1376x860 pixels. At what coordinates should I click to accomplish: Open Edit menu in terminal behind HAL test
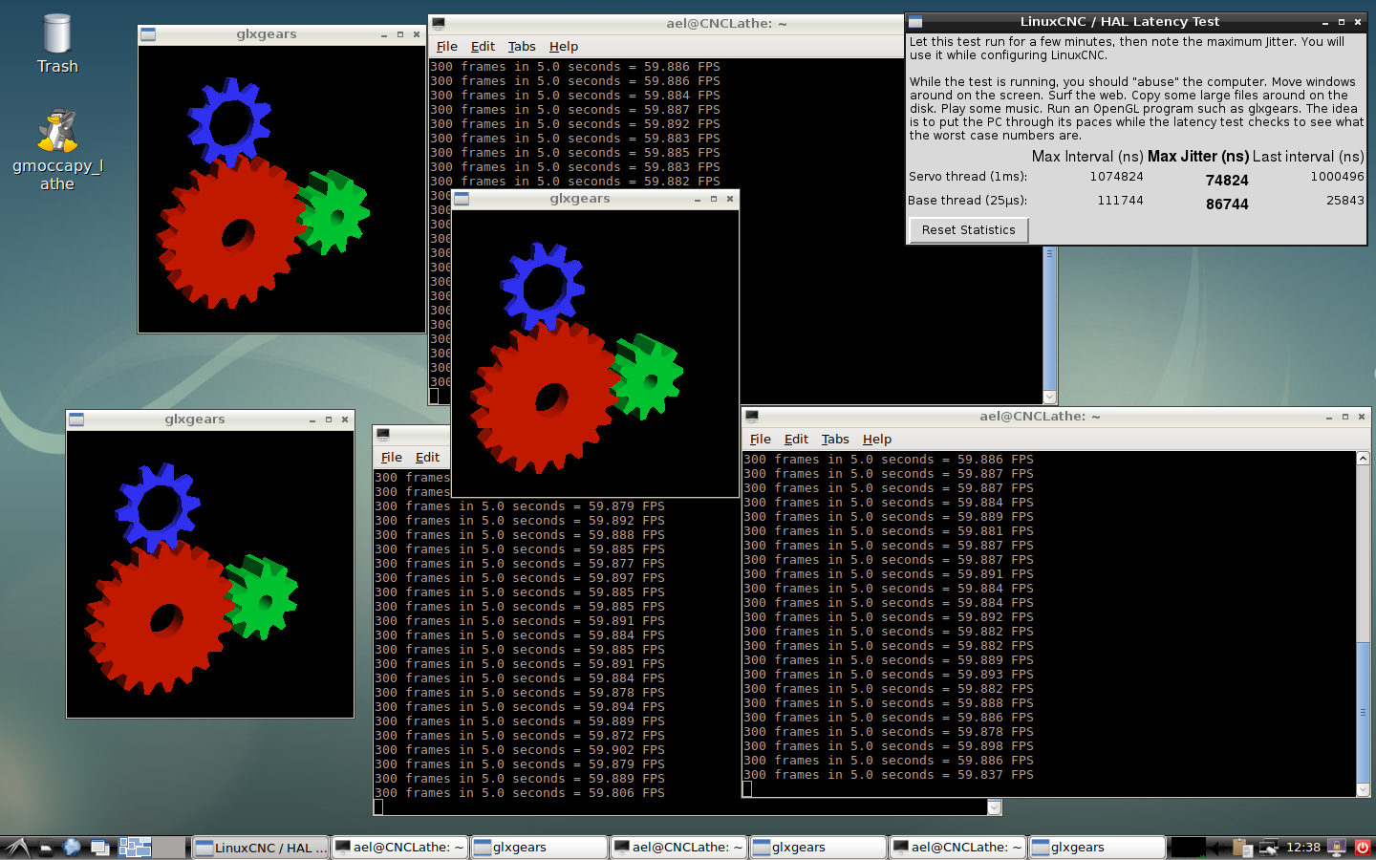(x=483, y=47)
